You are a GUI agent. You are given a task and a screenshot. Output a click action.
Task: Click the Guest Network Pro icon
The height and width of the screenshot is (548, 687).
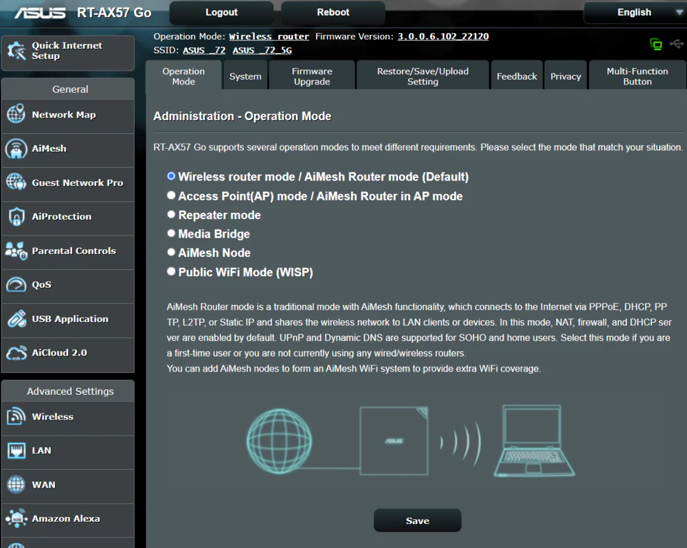[x=16, y=182]
